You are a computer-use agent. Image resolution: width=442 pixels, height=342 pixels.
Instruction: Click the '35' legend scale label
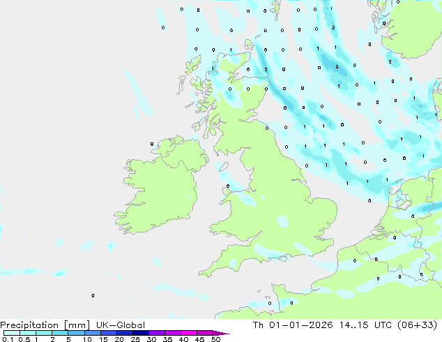167,339
